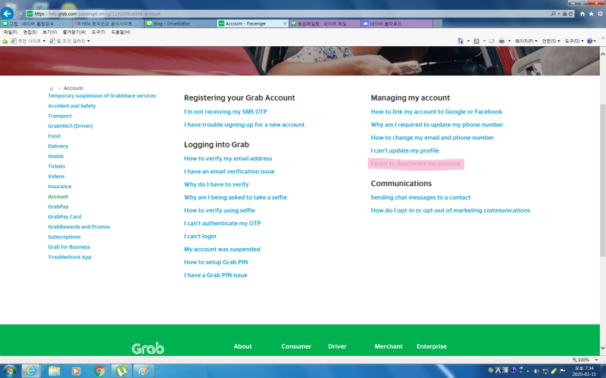Click the breadcrumb home icon before Account
The image size is (606, 378).
click(x=52, y=88)
